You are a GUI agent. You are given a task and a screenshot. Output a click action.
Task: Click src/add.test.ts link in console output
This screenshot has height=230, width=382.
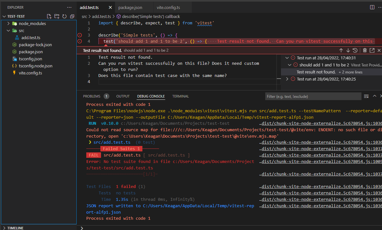(112, 142)
